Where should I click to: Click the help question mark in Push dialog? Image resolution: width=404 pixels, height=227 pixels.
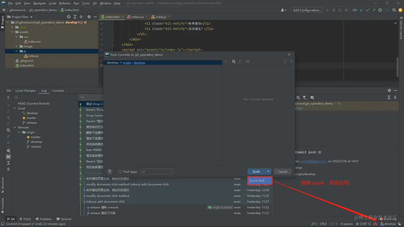click(110, 172)
